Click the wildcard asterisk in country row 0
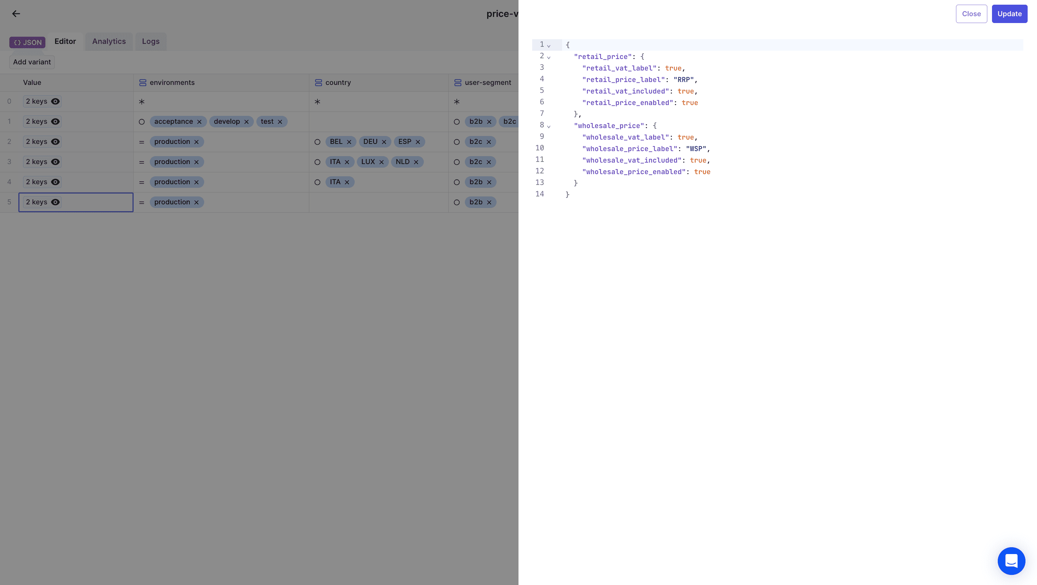The height and width of the screenshot is (585, 1037). coord(317,102)
